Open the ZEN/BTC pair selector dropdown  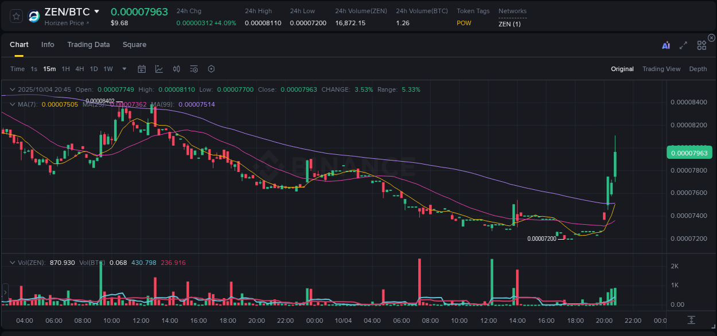(96, 11)
